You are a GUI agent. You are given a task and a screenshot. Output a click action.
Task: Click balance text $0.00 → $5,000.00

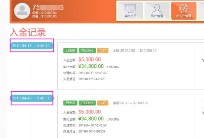(130, 103)
